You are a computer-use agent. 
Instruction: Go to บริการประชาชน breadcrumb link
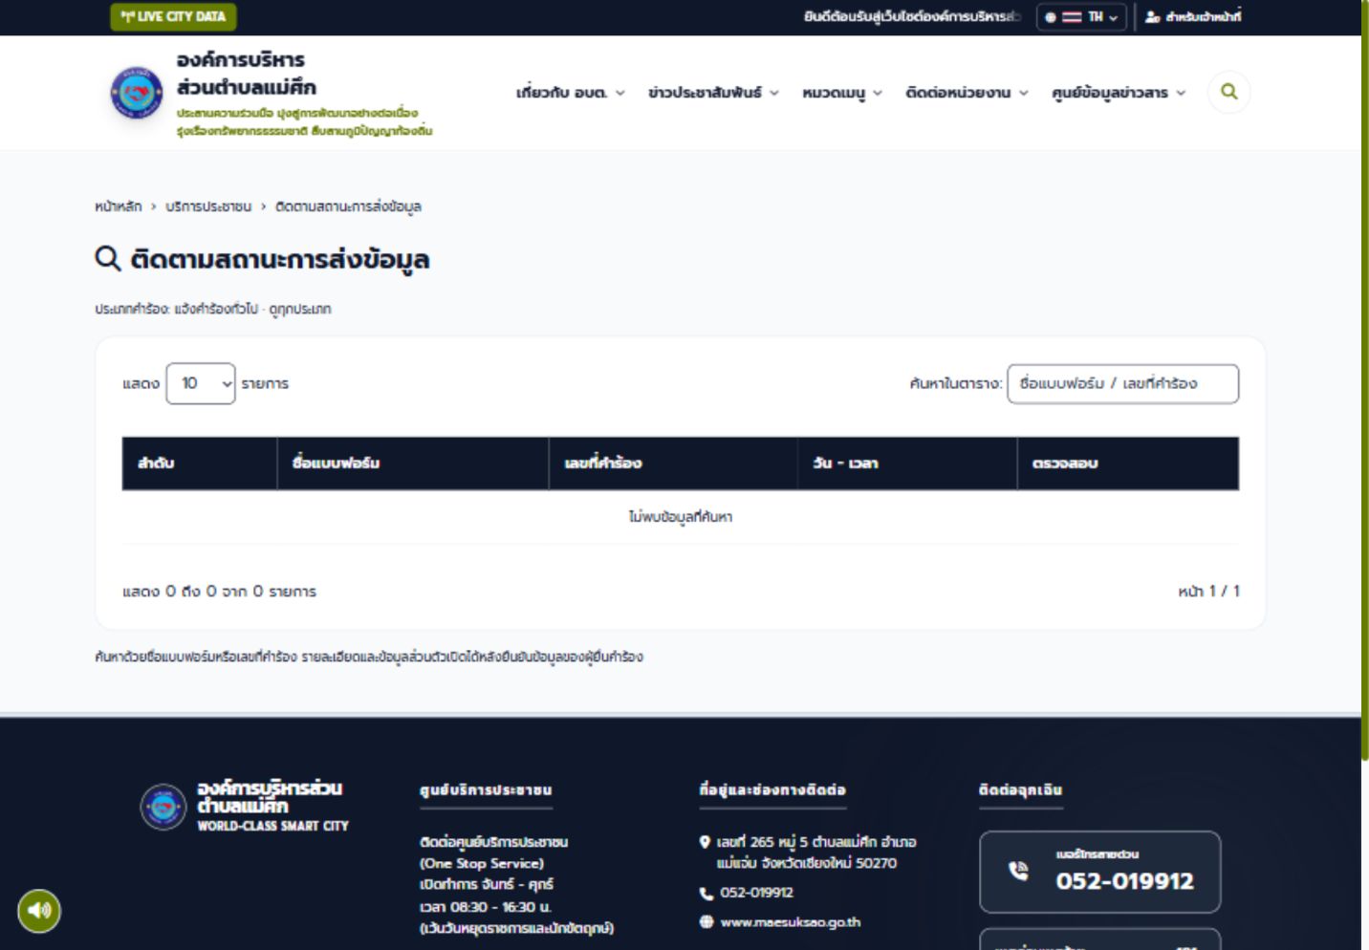pyautogui.click(x=208, y=206)
